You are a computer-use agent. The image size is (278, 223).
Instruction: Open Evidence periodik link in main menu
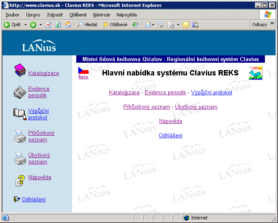(165, 92)
